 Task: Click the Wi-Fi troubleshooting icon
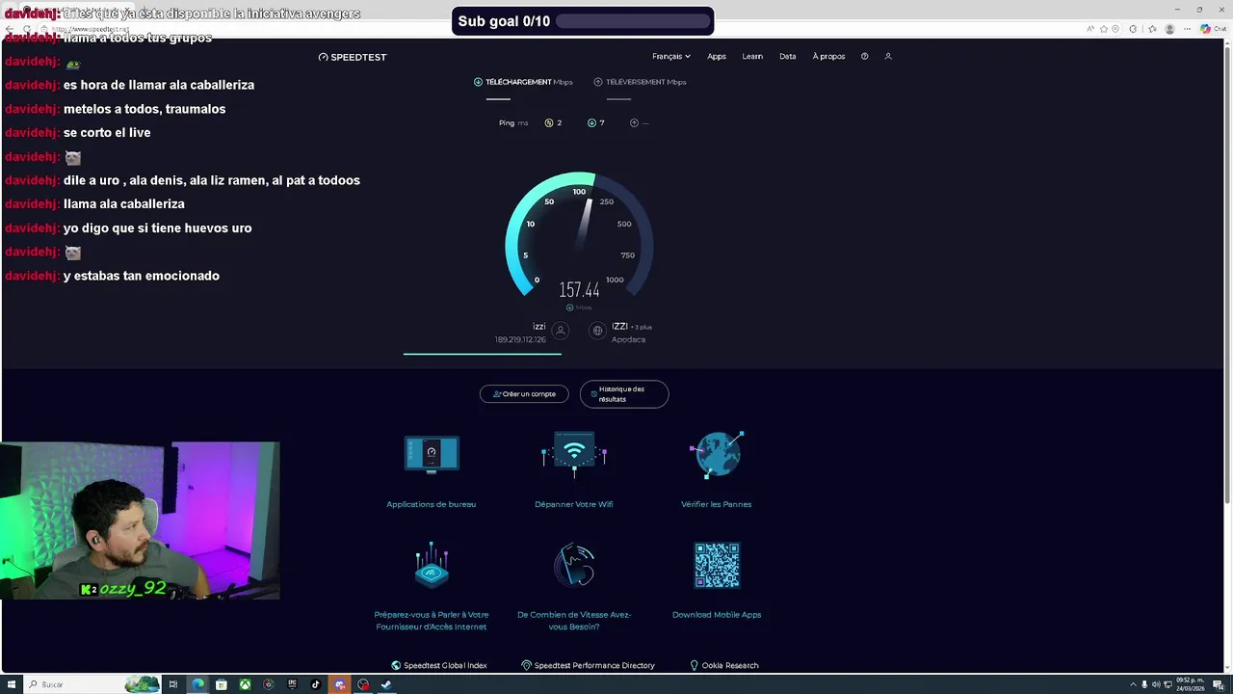click(574, 454)
